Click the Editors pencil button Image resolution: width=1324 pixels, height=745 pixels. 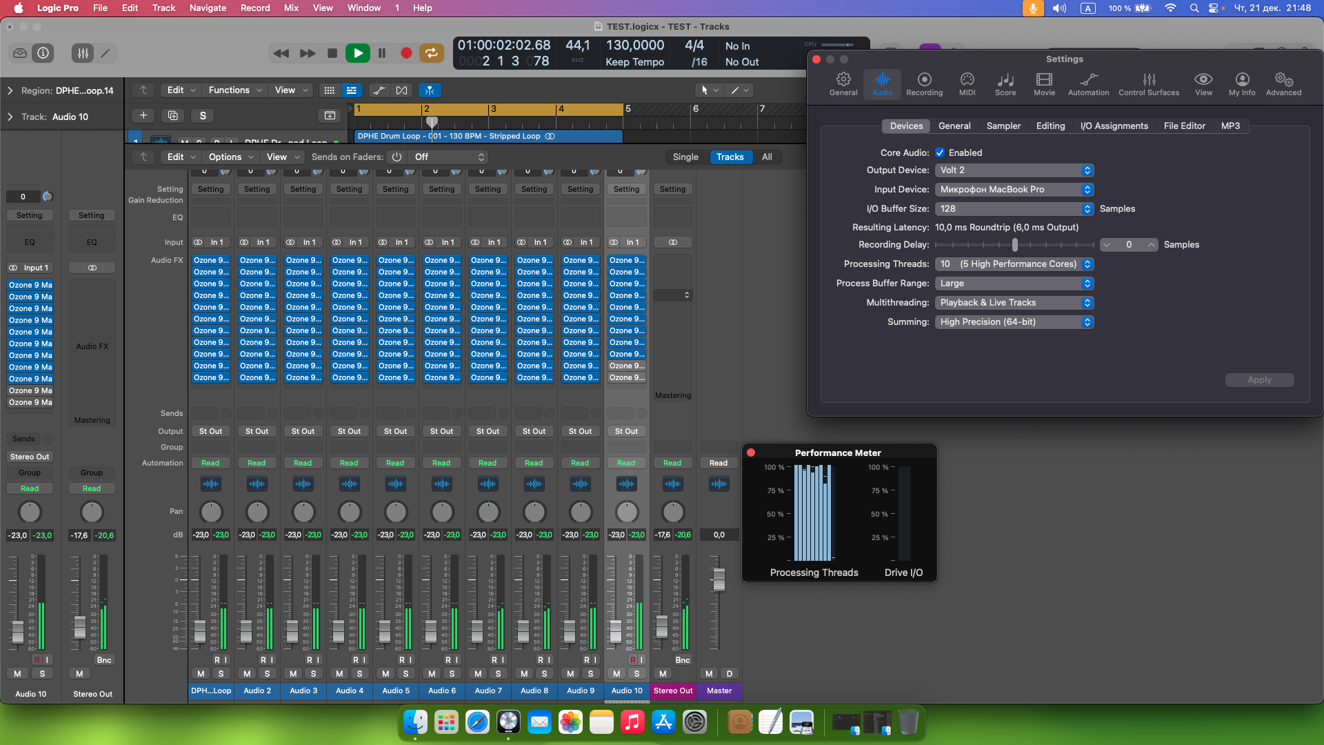click(x=106, y=53)
